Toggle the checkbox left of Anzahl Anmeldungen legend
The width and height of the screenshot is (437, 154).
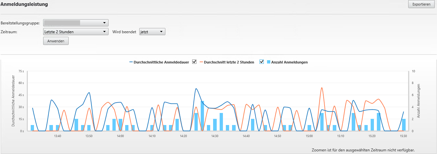coord(261,62)
